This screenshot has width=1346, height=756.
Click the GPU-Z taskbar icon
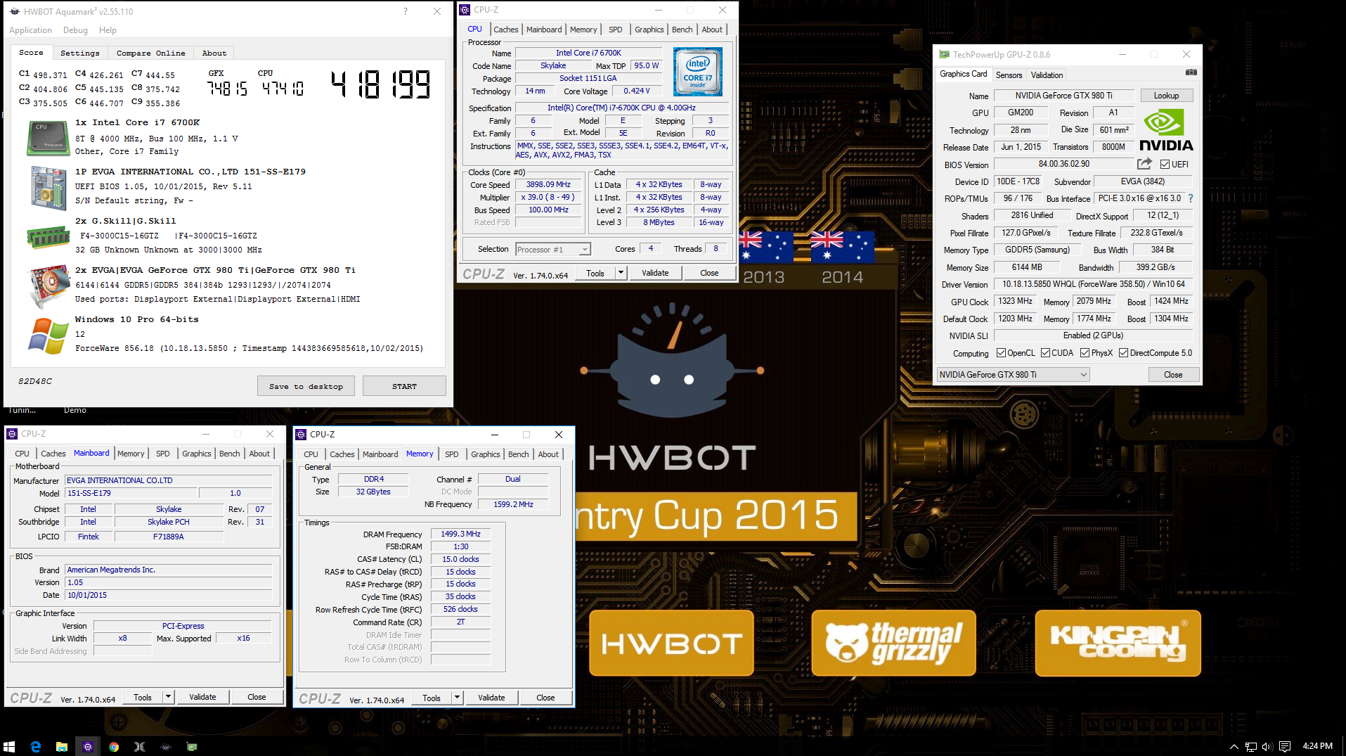(192, 746)
